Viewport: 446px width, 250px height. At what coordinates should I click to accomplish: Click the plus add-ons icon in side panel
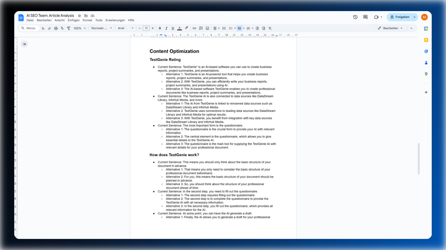426,92
